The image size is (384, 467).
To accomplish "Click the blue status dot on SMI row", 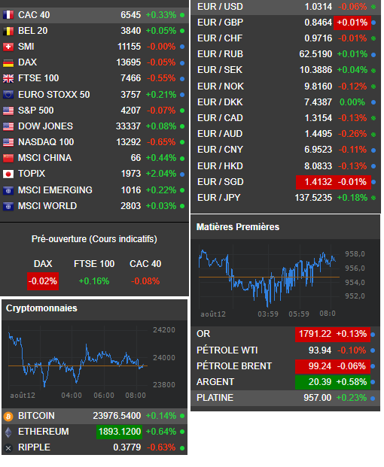I will [x=182, y=47].
